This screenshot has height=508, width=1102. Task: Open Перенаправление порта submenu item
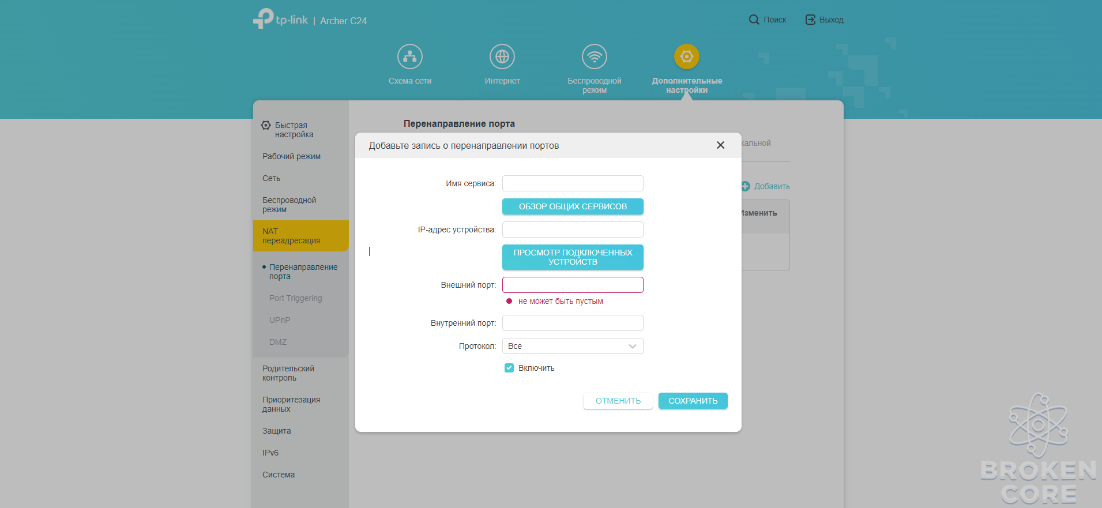303,272
